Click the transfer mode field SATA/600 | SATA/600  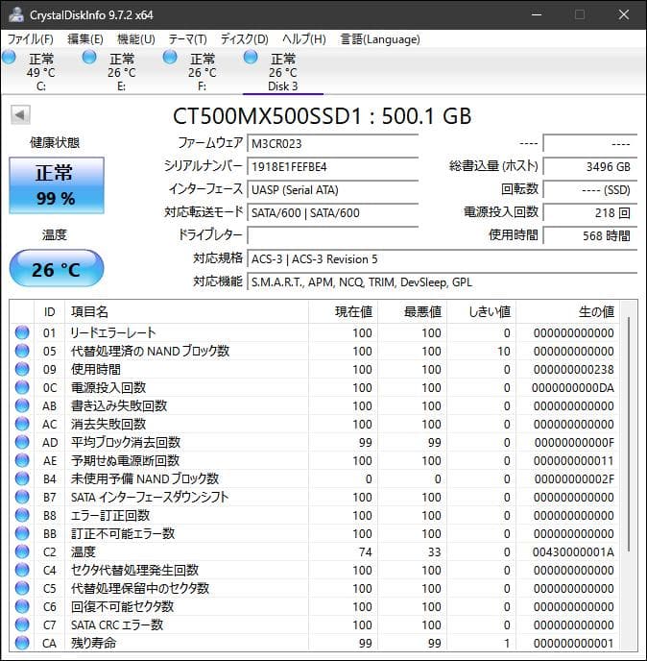[x=333, y=213]
